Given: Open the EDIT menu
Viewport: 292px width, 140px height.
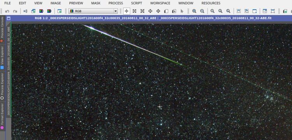Looking at the screenshot, I should 23,3.
